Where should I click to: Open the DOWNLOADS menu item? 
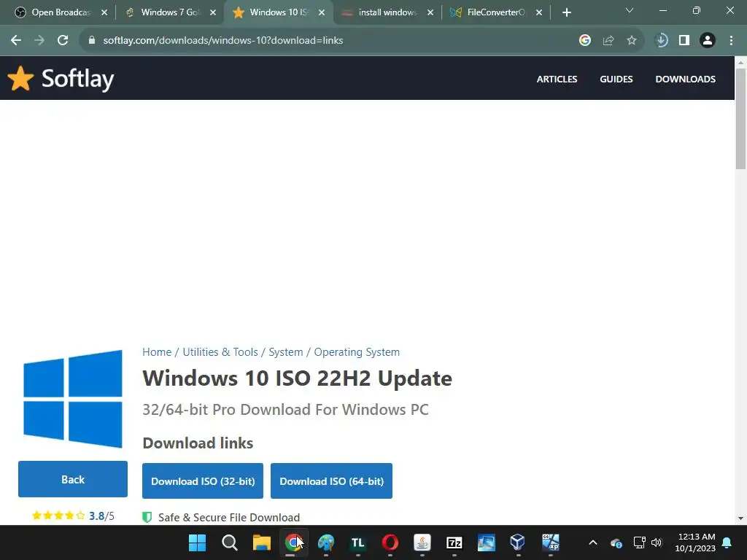click(x=685, y=79)
